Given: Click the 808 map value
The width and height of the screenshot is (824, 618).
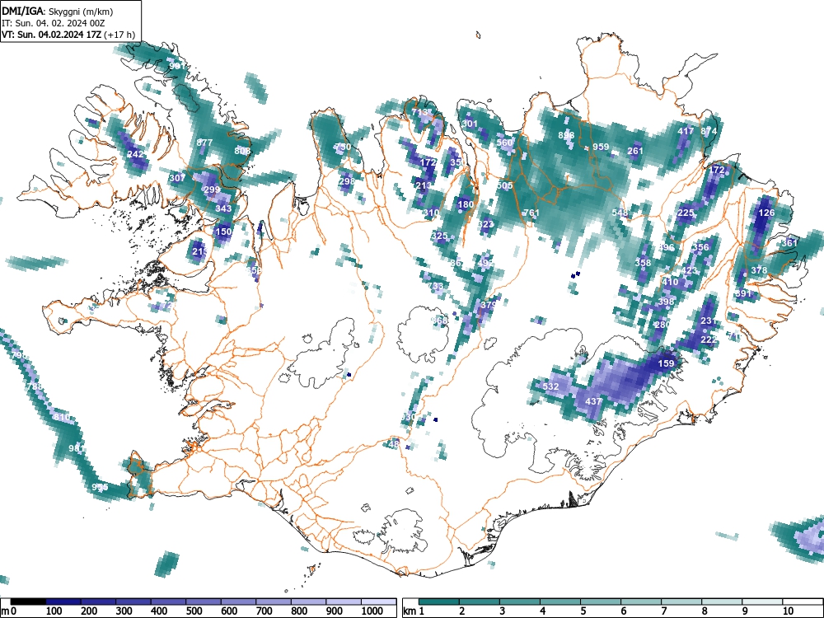Looking at the screenshot, I should [x=242, y=151].
